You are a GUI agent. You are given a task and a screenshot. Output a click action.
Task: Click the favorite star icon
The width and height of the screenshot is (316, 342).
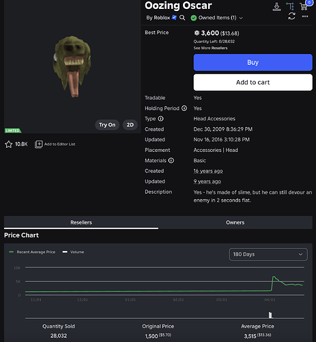(9, 144)
